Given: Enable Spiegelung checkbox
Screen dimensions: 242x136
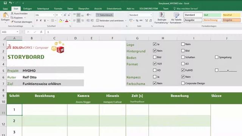Looking at the screenshot, I should pyautogui.click(x=217, y=57).
